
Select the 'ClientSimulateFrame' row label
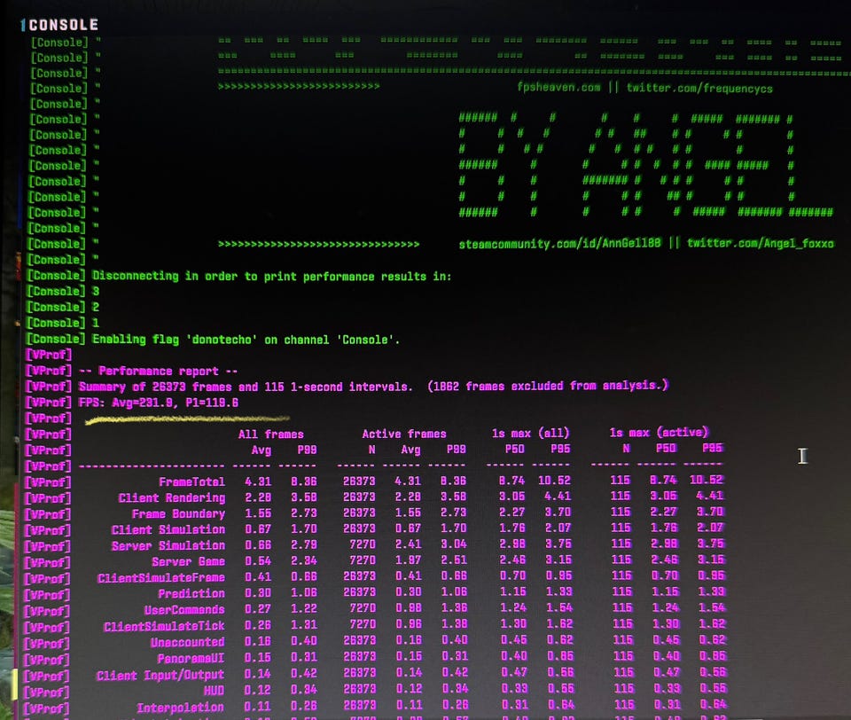pyautogui.click(x=160, y=578)
